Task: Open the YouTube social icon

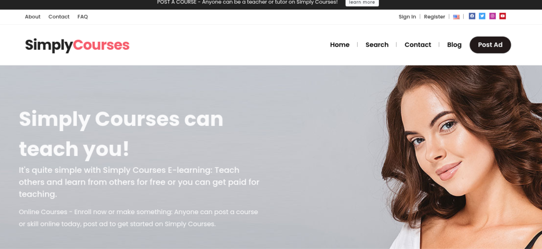Action: [503, 16]
